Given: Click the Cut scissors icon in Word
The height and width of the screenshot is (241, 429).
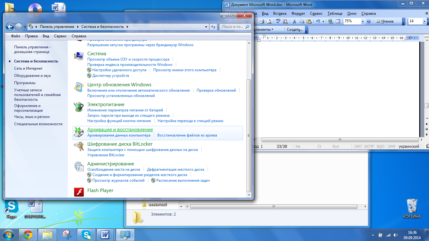Looking at the screenshot, I should [x=295, y=21].
